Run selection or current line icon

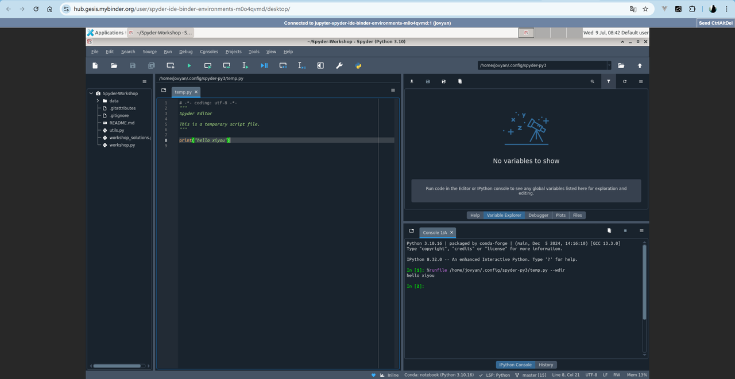245,65
